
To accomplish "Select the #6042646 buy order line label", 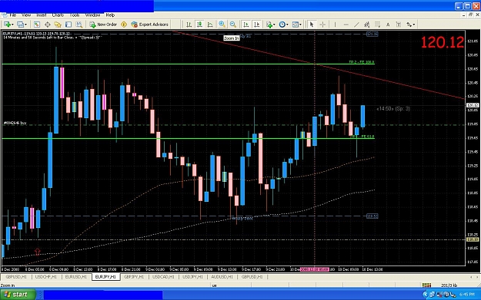I will [x=15, y=123].
